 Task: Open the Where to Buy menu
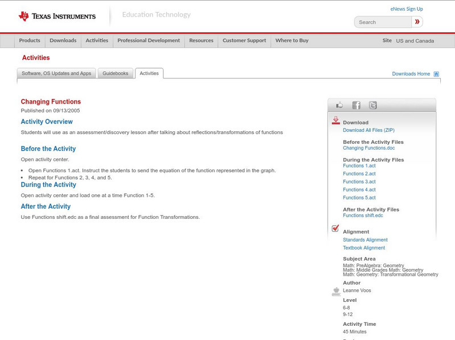pos(291,40)
